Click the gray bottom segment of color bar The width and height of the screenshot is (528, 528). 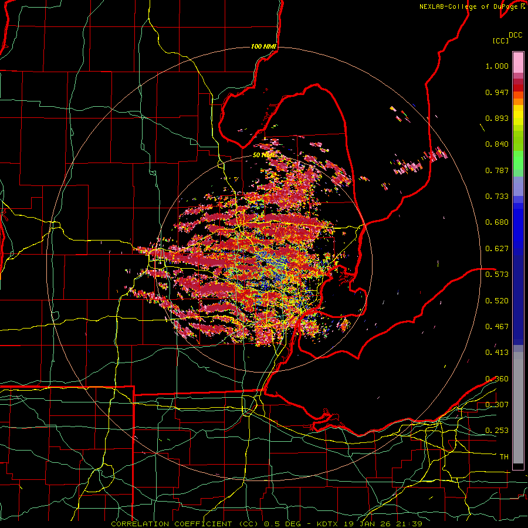tap(518, 408)
